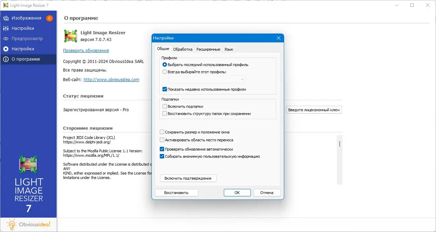Image resolution: width=436 pixels, height=232 pixels.
Task: Click the sliders icon beside first Настройки
Action: click(x=6, y=28)
